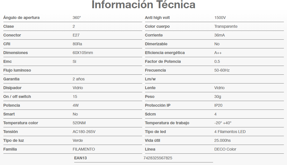Click the AC180-265V voltage value
The height and width of the screenshot is (165, 287).
(84, 132)
